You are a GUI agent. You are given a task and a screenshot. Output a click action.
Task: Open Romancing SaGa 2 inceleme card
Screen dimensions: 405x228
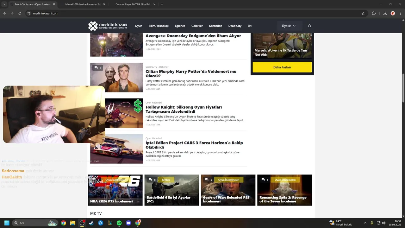[x=284, y=190]
